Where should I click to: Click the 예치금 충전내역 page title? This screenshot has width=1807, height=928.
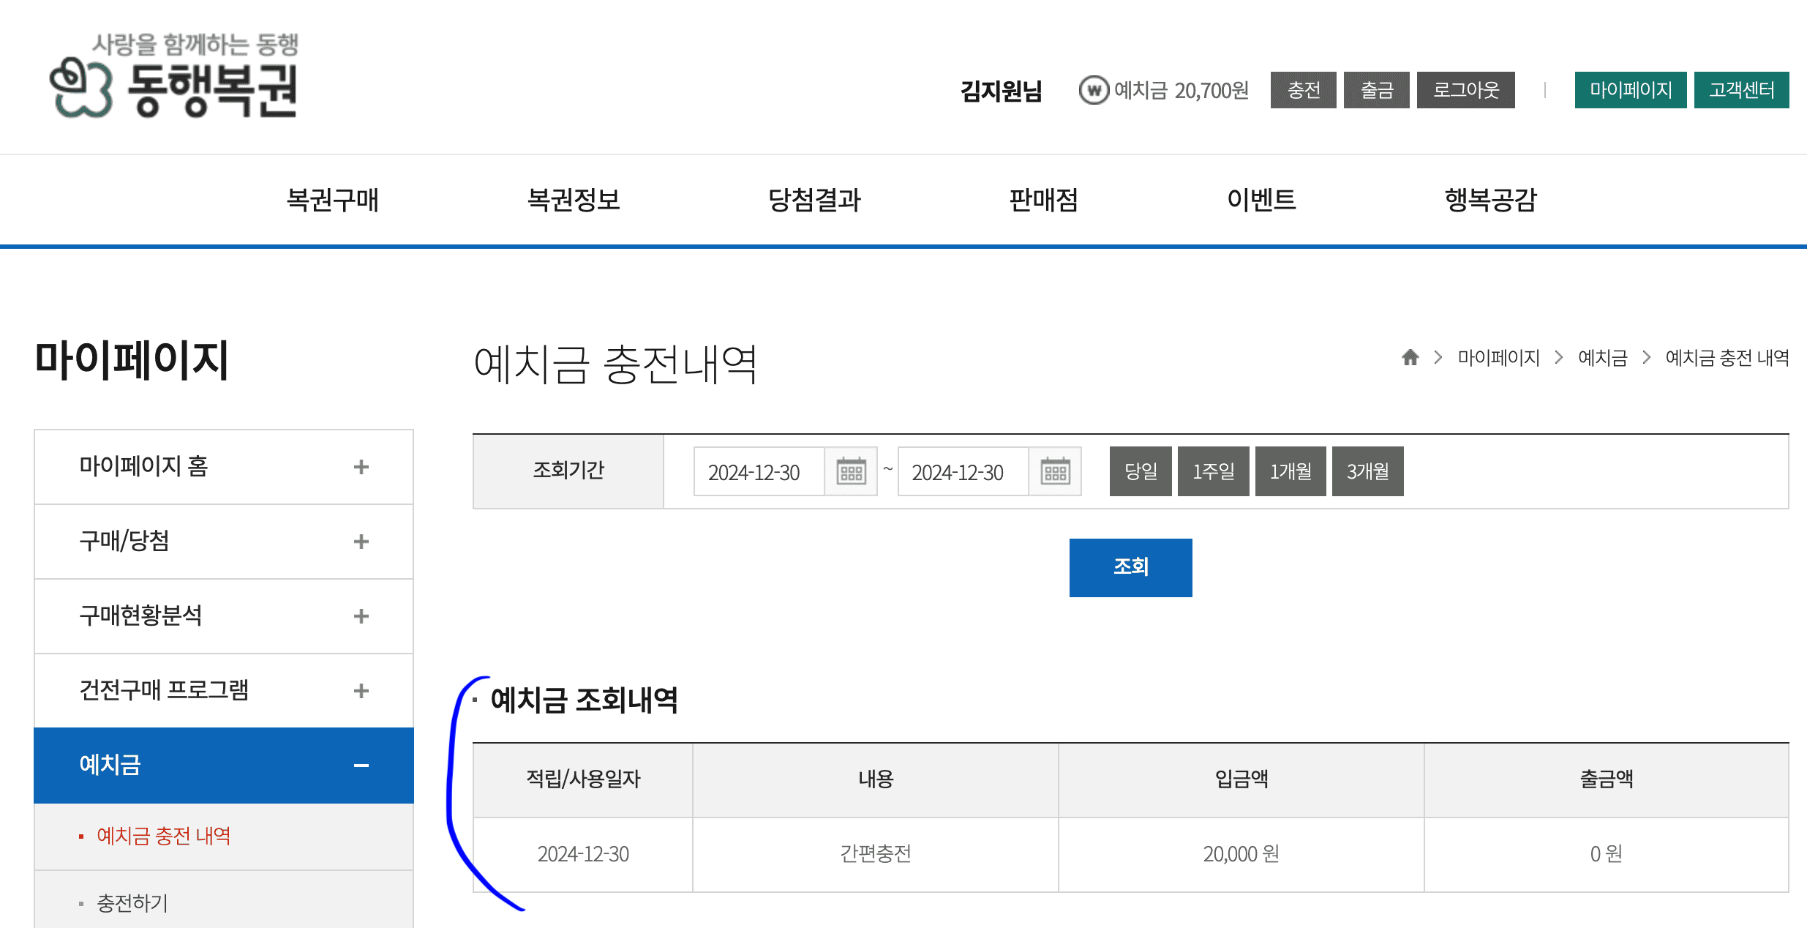point(615,364)
